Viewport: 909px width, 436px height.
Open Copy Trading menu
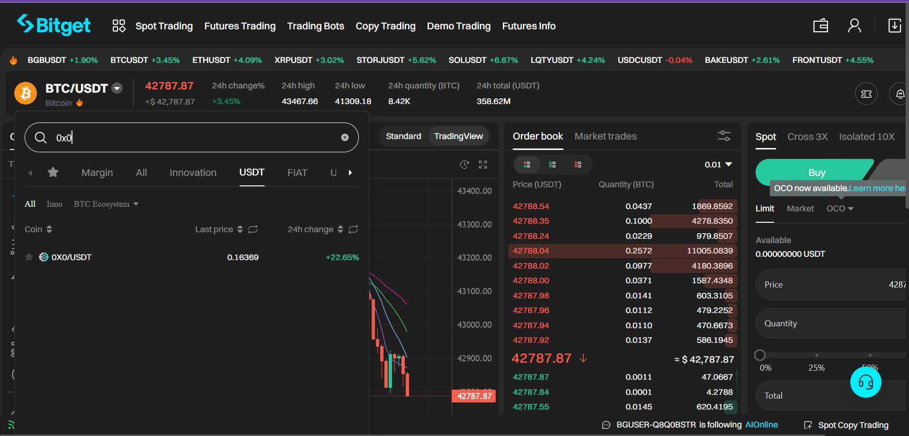[x=385, y=26]
